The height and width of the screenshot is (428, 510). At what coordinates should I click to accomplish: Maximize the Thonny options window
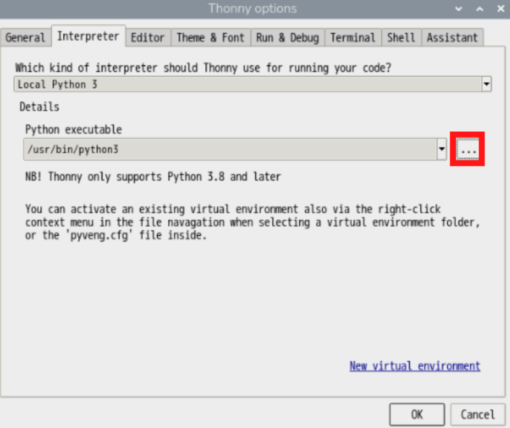point(477,9)
